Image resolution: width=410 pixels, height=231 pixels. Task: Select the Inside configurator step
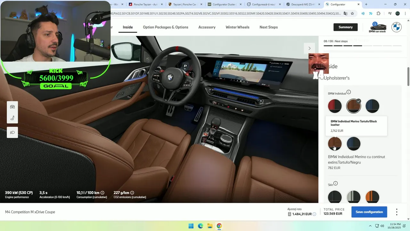pyautogui.click(x=128, y=27)
